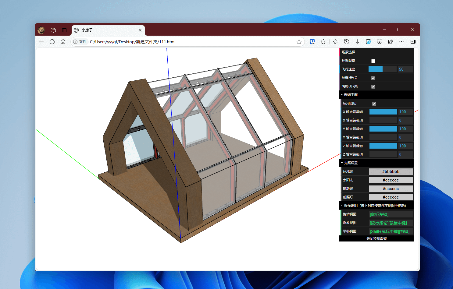Add page to favorites with star icon

coord(299,42)
